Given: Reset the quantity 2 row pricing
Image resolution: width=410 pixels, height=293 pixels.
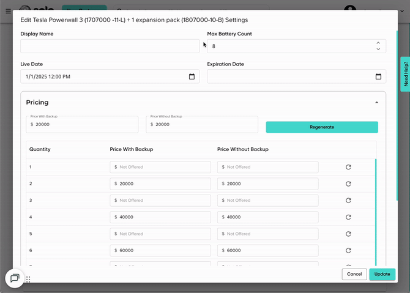Looking at the screenshot, I should 348,184.
